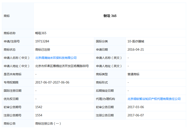Select exclusive period 2017-06-07-2027-06-06
Viewport: 191px width, 128px height.
pos(52,82)
